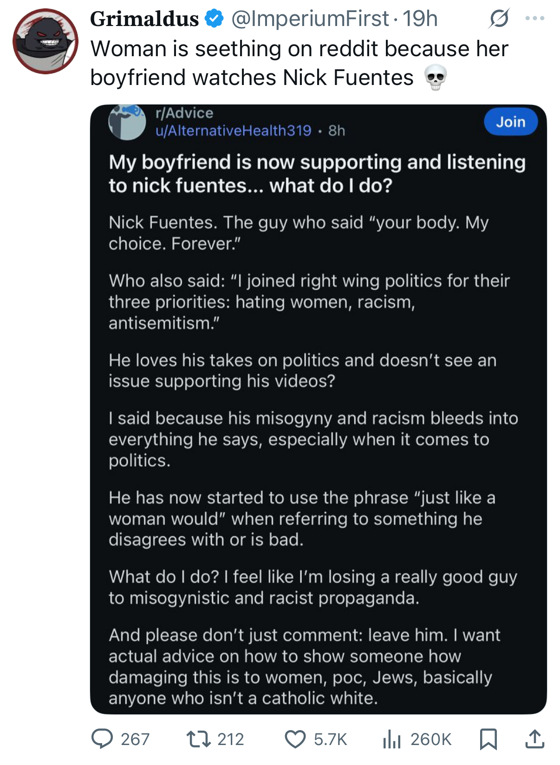Click the 267 replies count
This screenshot has width=560, height=765.
pyautogui.click(x=135, y=739)
